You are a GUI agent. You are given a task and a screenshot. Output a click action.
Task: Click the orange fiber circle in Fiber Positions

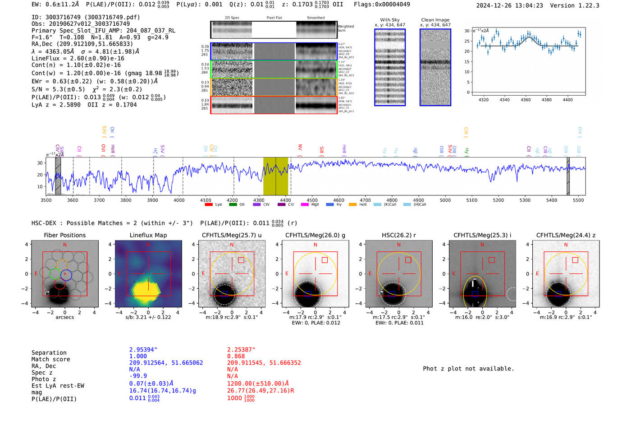click(62, 265)
